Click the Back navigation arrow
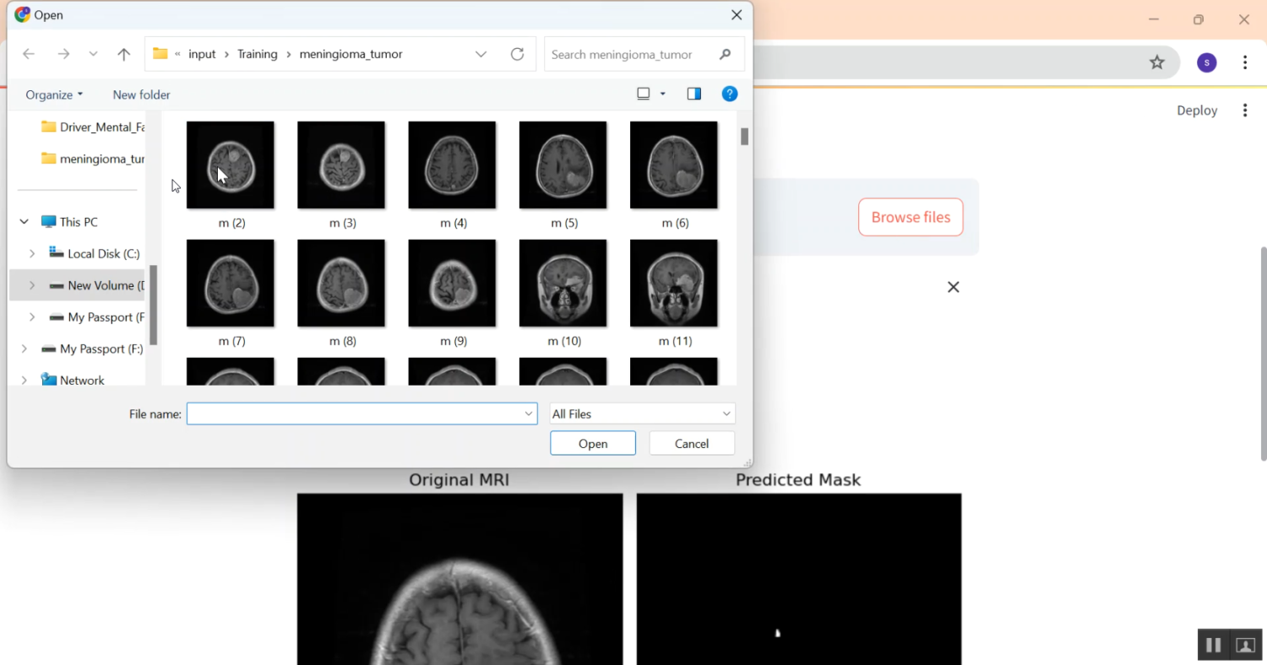This screenshot has width=1267, height=665. [29, 54]
